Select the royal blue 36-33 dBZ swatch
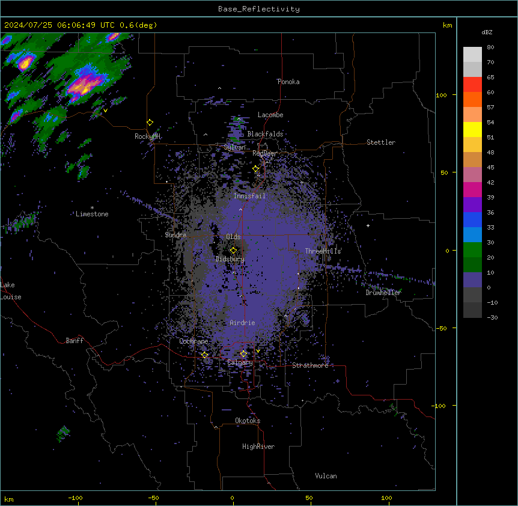This screenshot has width=518, height=506. coord(472,219)
